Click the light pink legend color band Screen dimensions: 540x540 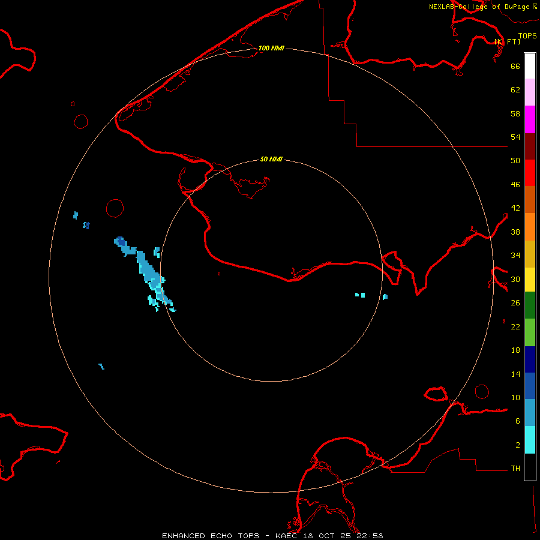pyautogui.click(x=530, y=92)
